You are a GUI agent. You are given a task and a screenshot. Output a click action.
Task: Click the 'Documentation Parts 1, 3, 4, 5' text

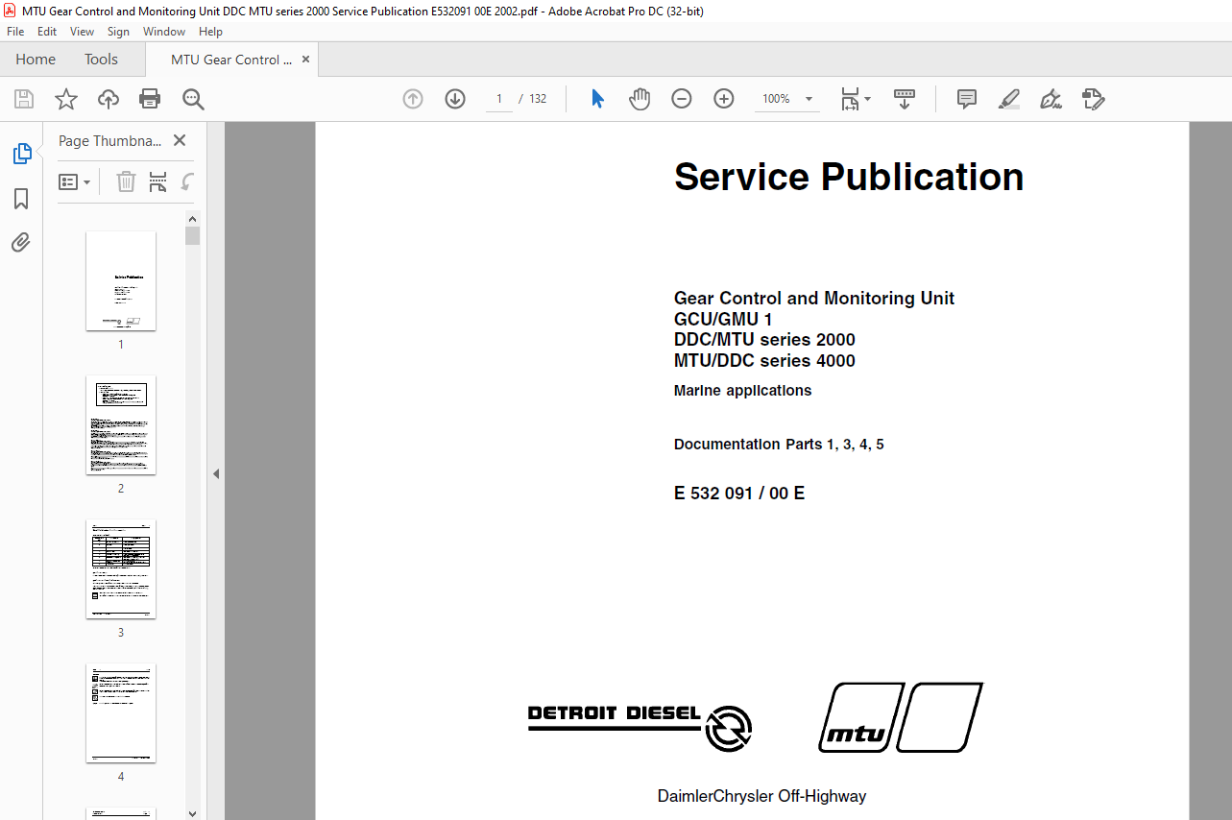pyautogui.click(x=779, y=445)
